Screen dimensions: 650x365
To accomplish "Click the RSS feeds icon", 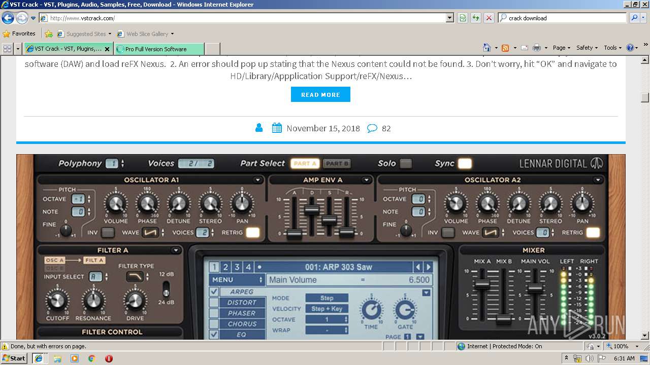I will pos(505,48).
